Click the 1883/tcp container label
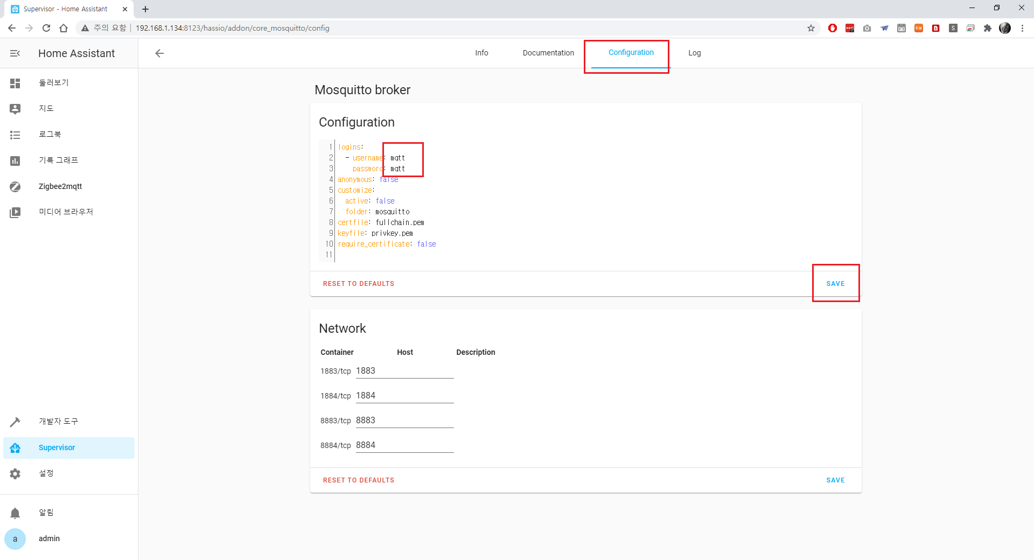The image size is (1034, 560). coord(336,371)
